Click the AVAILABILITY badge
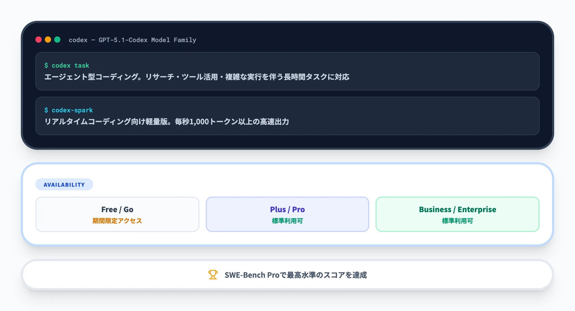Viewport: 575px width, 311px height. point(64,184)
